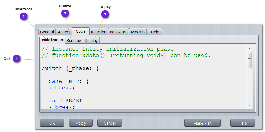Switch to the General tab
This screenshot has height=132, width=265.
click(x=47, y=32)
